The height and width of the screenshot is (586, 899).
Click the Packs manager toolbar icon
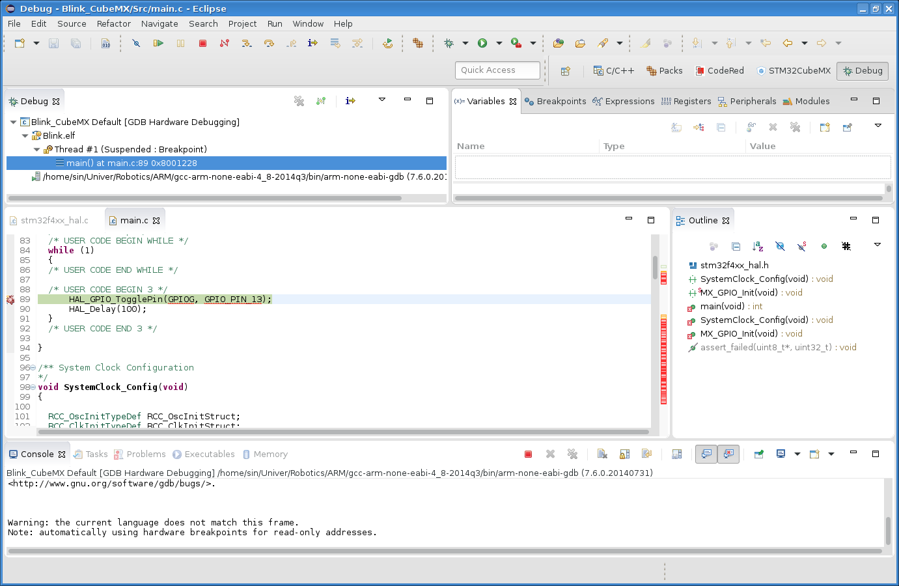click(418, 43)
